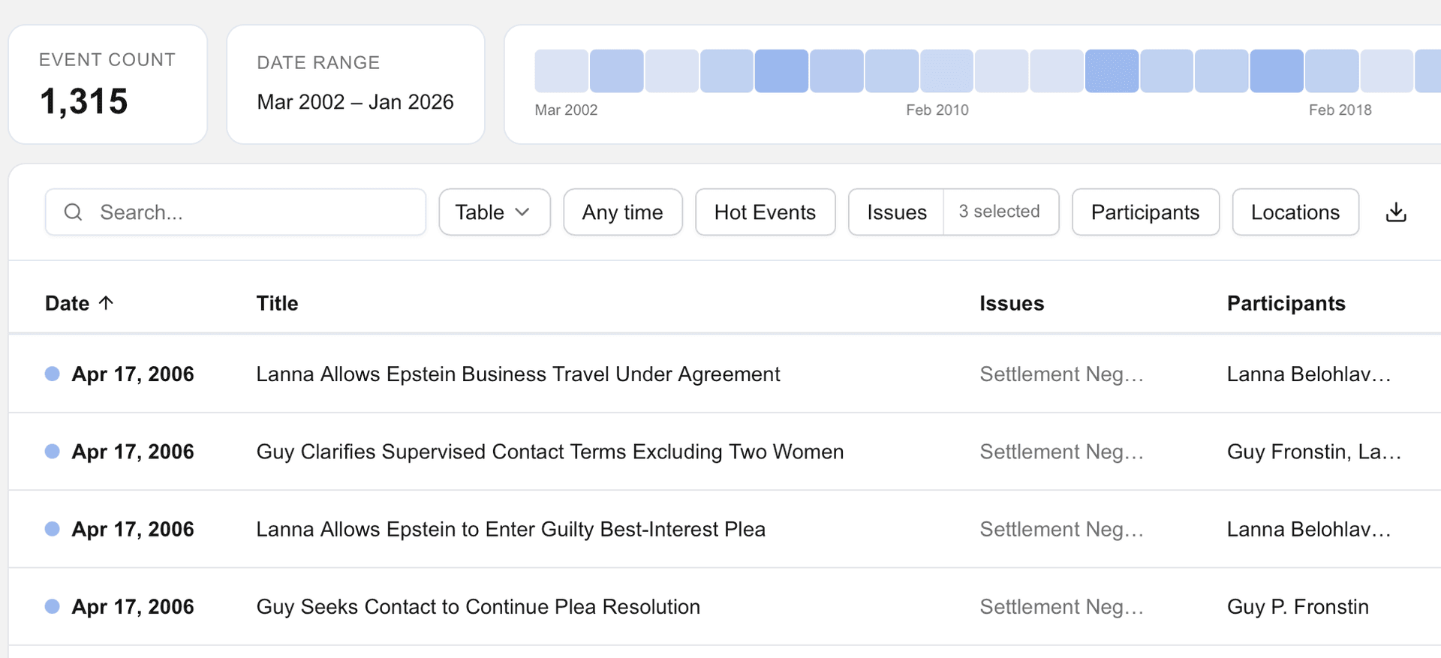Viewport: 1441px width, 658px height.
Task: Select first timeline block above Mar 2002
Action: (561, 71)
